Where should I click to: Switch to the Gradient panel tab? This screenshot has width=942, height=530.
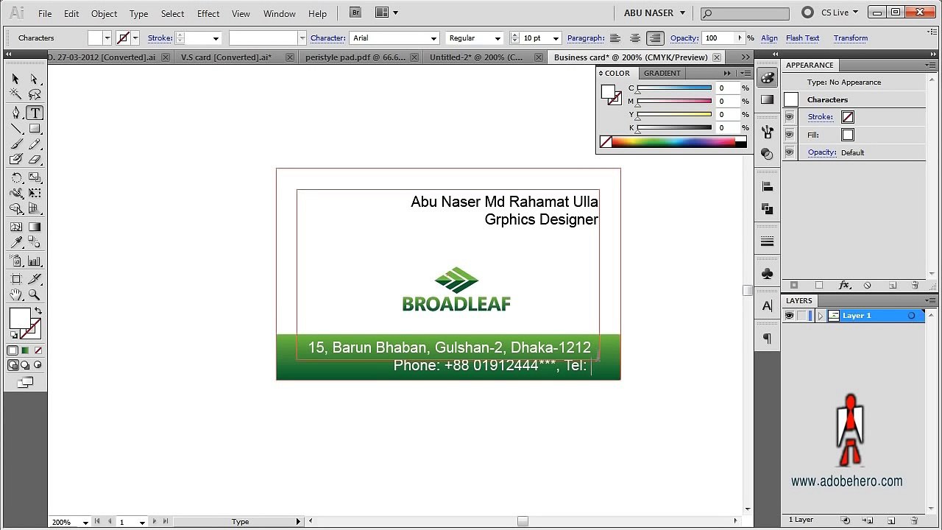[x=662, y=73]
